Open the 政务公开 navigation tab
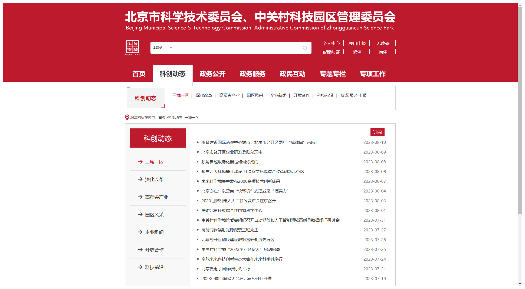525x289 pixels. (x=212, y=74)
